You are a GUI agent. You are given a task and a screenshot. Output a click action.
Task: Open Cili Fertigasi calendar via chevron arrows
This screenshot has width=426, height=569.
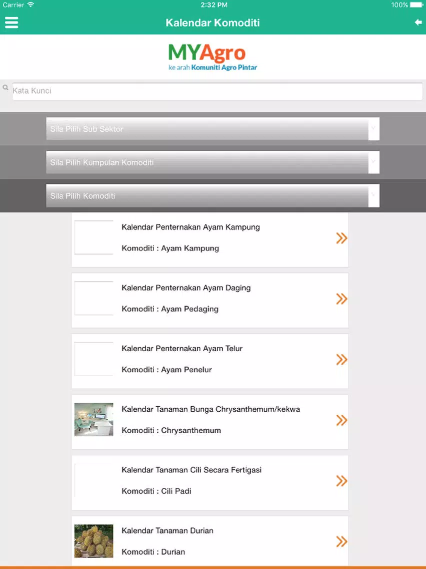[x=341, y=480]
